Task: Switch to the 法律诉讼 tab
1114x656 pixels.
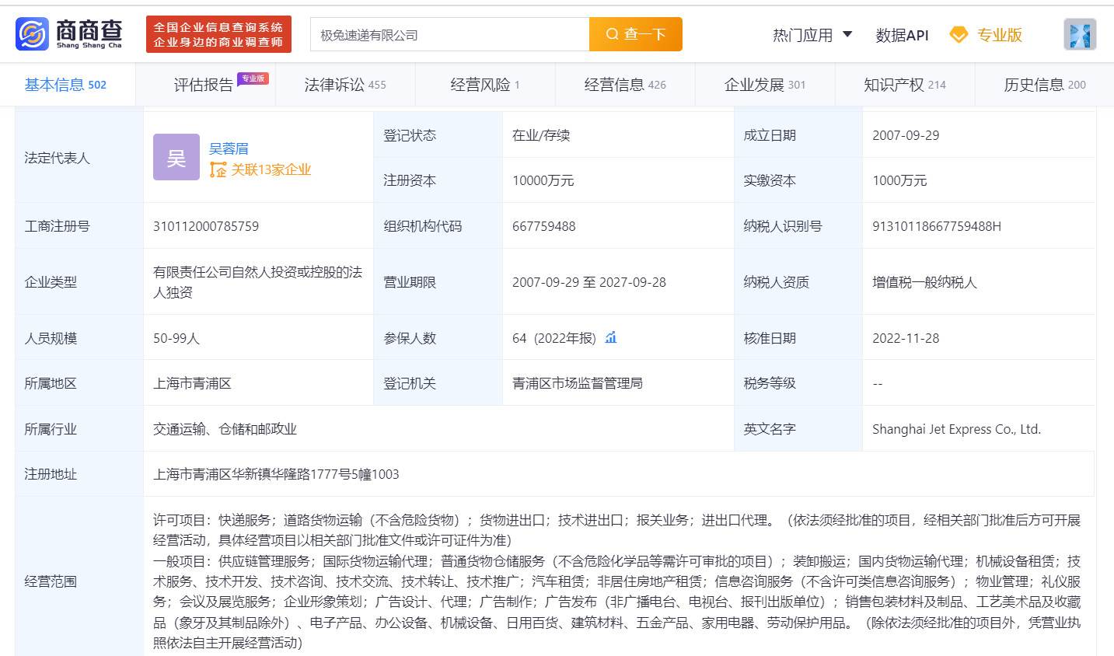Action: (x=345, y=85)
